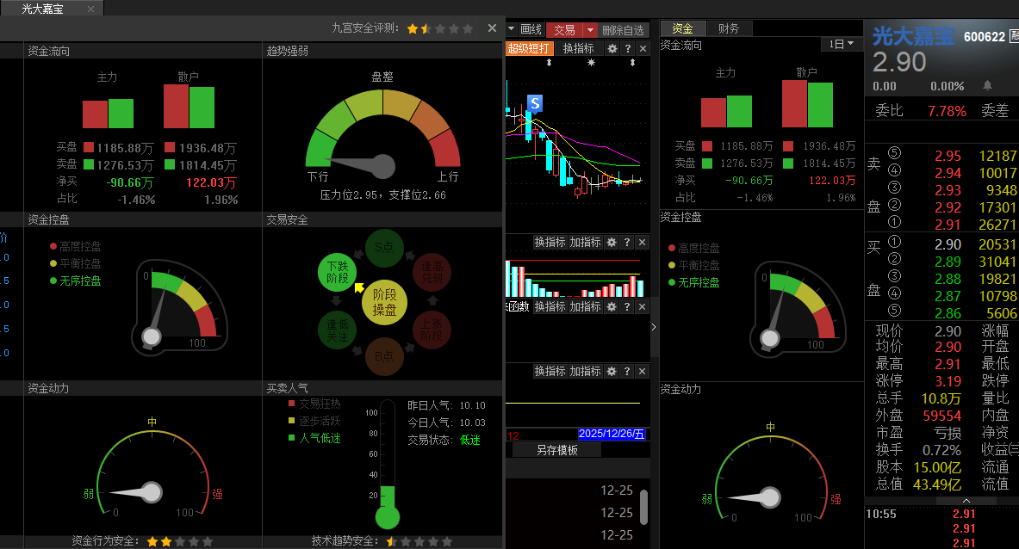Click the 逢低关注 circle
This screenshot has width=1019, height=549.
click(338, 330)
